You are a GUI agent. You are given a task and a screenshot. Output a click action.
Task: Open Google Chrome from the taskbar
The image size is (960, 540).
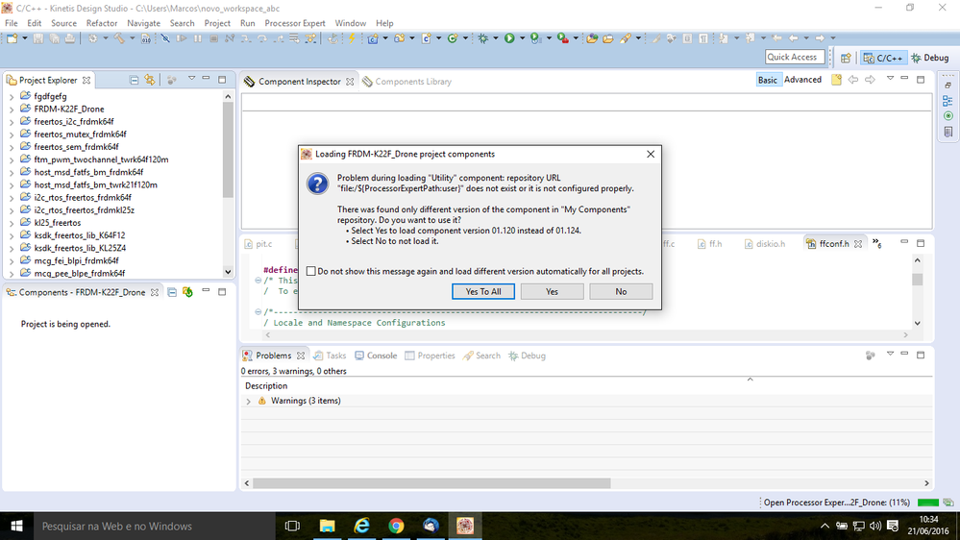[x=396, y=526]
